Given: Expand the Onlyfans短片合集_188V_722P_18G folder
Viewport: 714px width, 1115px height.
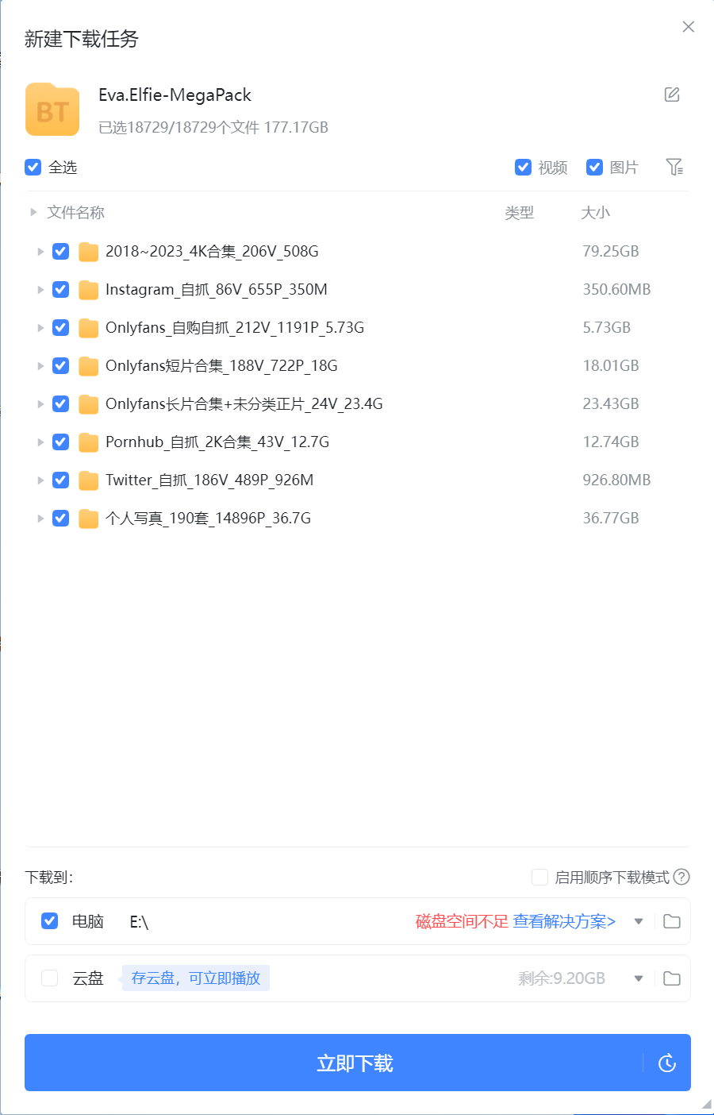Looking at the screenshot, I should (40, 365).
